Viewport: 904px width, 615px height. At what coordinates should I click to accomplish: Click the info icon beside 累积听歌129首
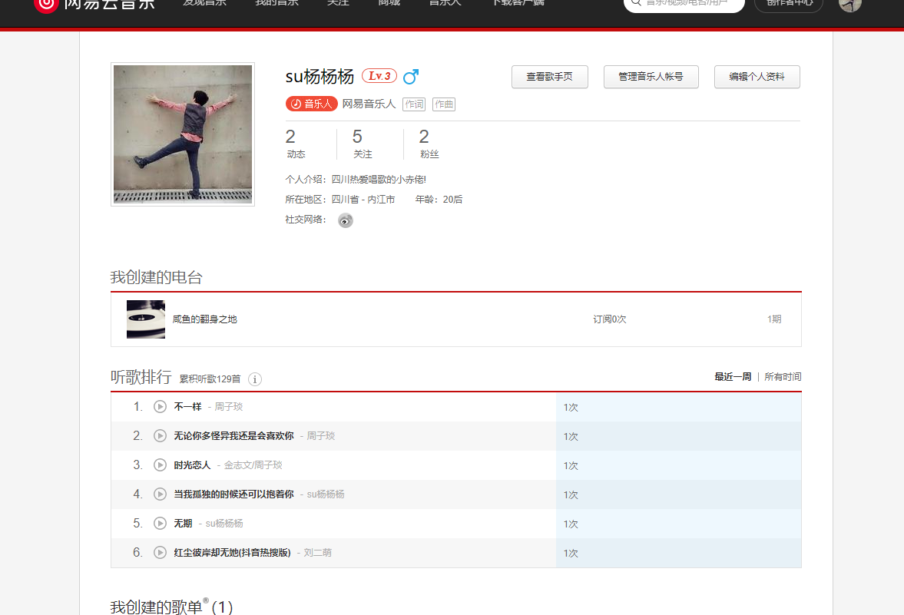tap(254, 379)
